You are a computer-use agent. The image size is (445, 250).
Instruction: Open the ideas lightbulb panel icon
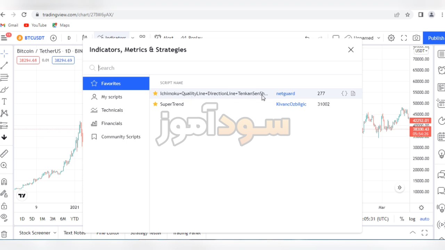(441, 153)
